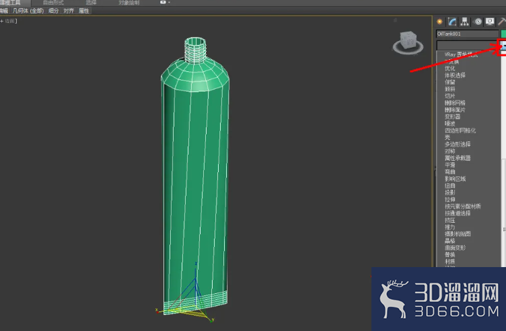Choose 属性承载器 modifier from list

[458, 158]
